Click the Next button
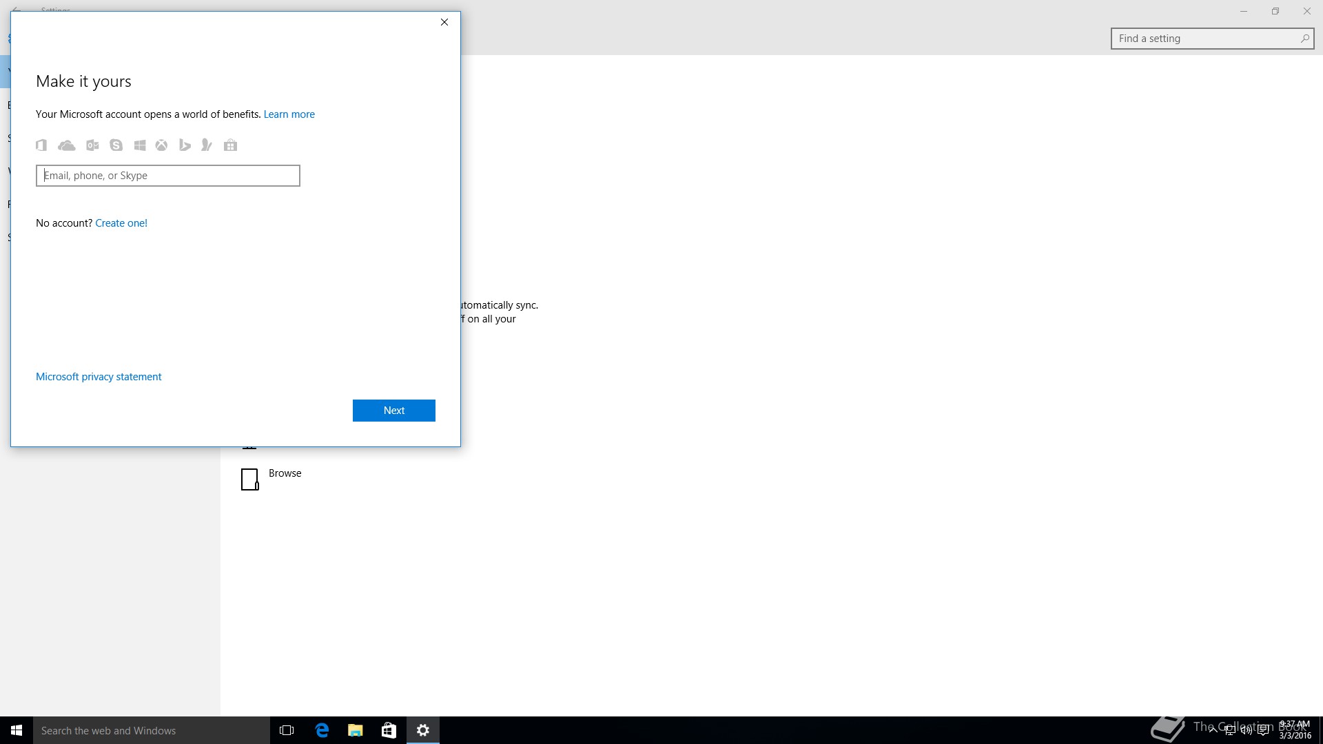The width and height of the screenshot is (1323, 744). tap(394, 411)
